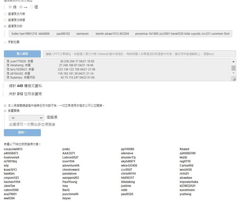Focus the PTT article URL input box
The width and height of the screenshot is (252, 201).
tap(139, 54)
